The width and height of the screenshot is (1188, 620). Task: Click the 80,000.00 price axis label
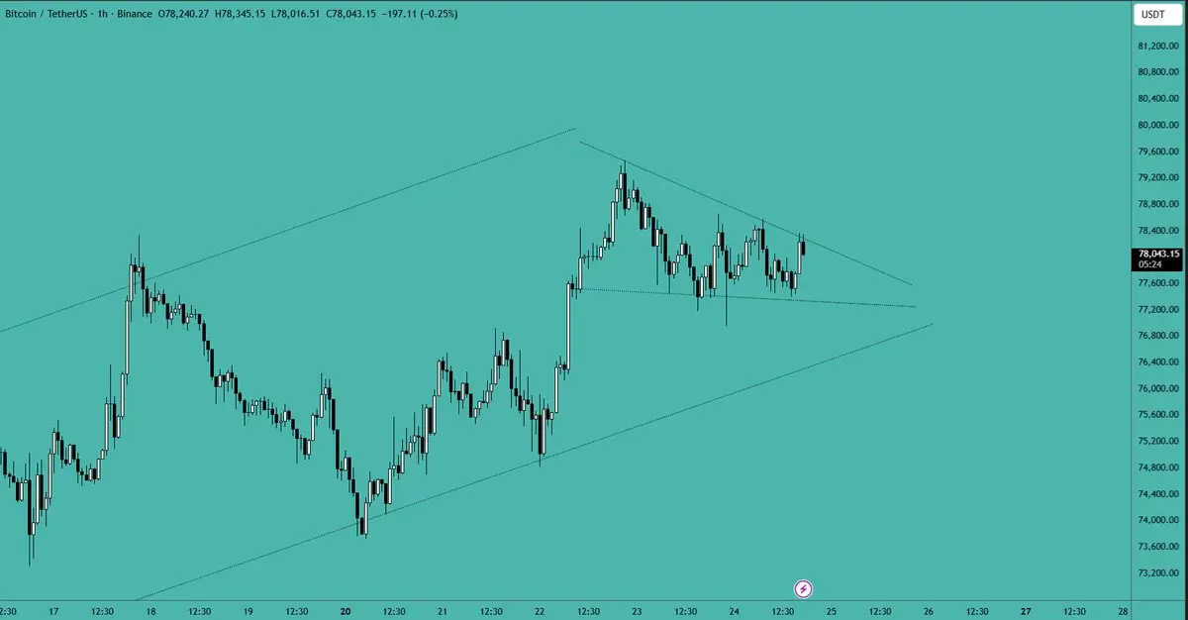point(1157,126)
